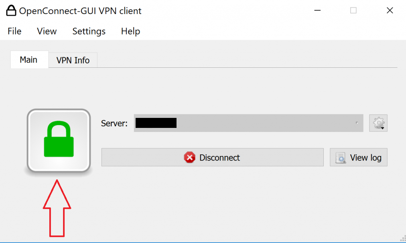Click the green padlock connection status icon

point(59,140)
